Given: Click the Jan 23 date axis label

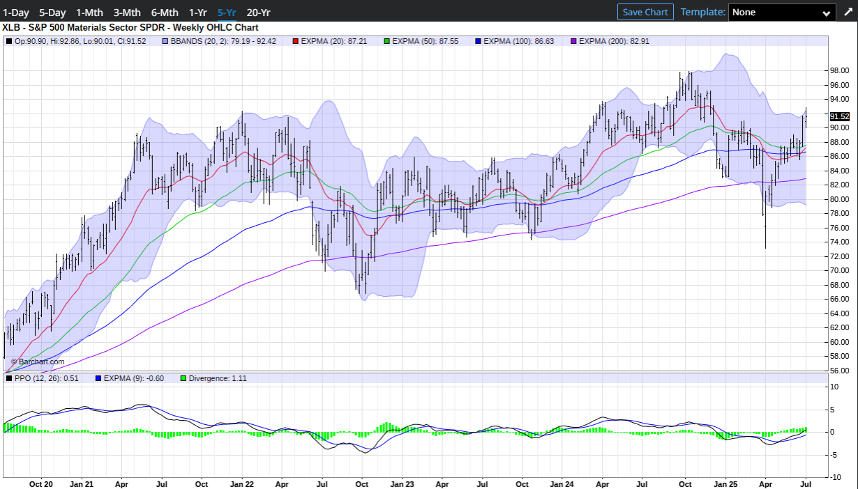Looking at the screenshot, I should click(x=402, y=483).
